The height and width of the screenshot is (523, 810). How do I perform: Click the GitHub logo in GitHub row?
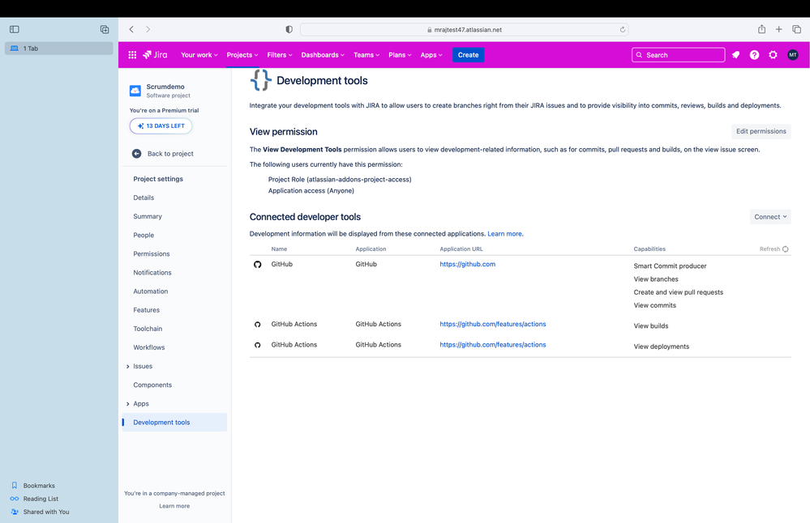coord(257,265)
